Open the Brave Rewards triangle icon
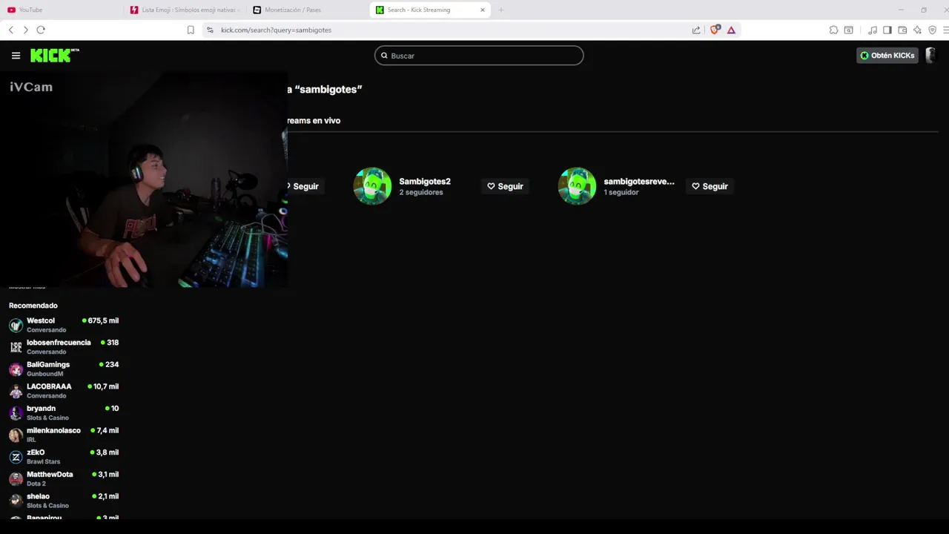The image size is (949, 534). pos(731,30)
